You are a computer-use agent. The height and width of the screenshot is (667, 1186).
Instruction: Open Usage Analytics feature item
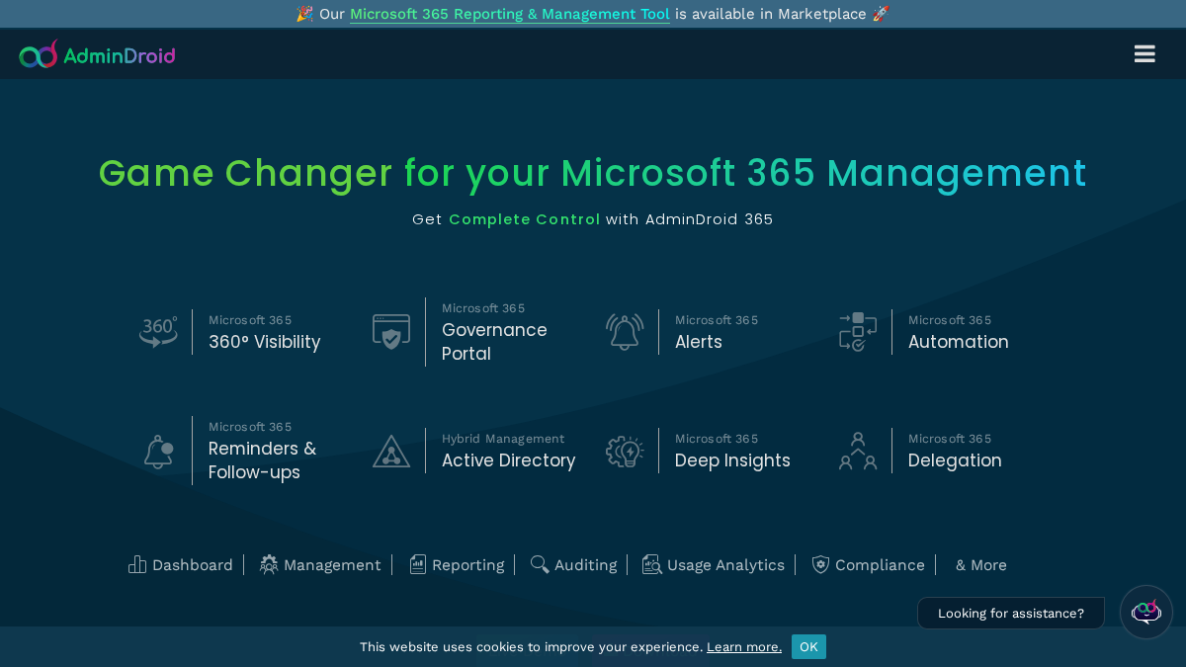714,565
